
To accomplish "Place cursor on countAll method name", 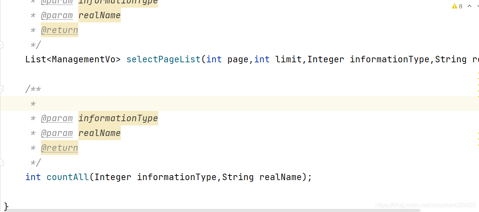I will click(x=68, y=177).
